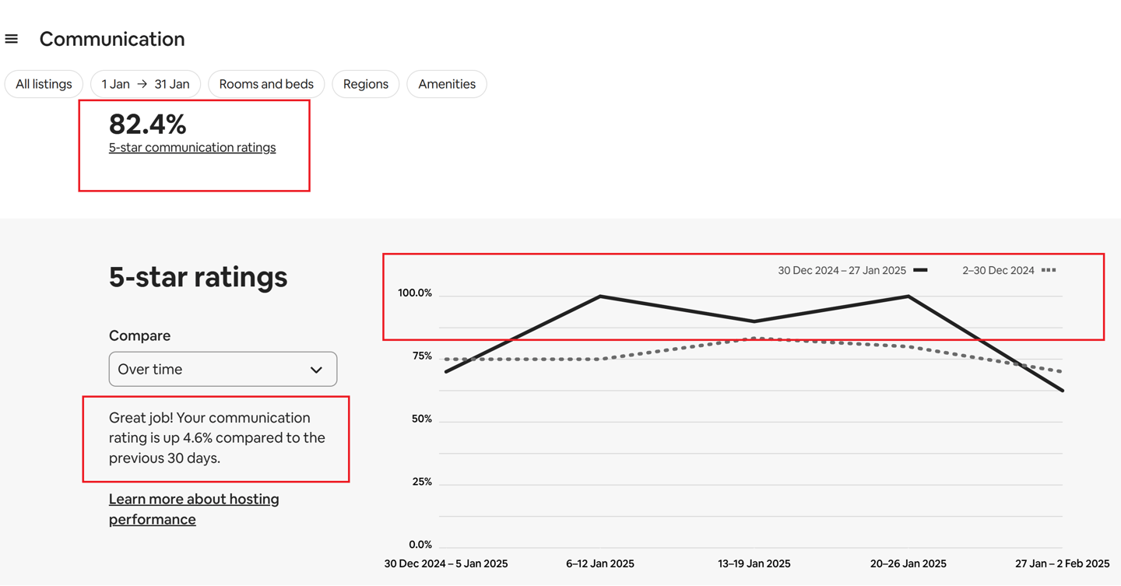Click the 20–26 Jan 2025 axis label
The height and width of the screenshot is (586, 1121).
(x=908, y=563)
